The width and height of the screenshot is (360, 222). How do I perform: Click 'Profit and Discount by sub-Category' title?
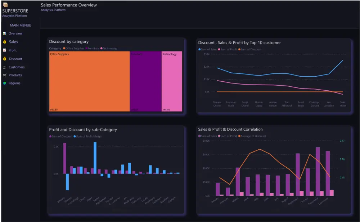pyautogui.click(x=83, y=130)
